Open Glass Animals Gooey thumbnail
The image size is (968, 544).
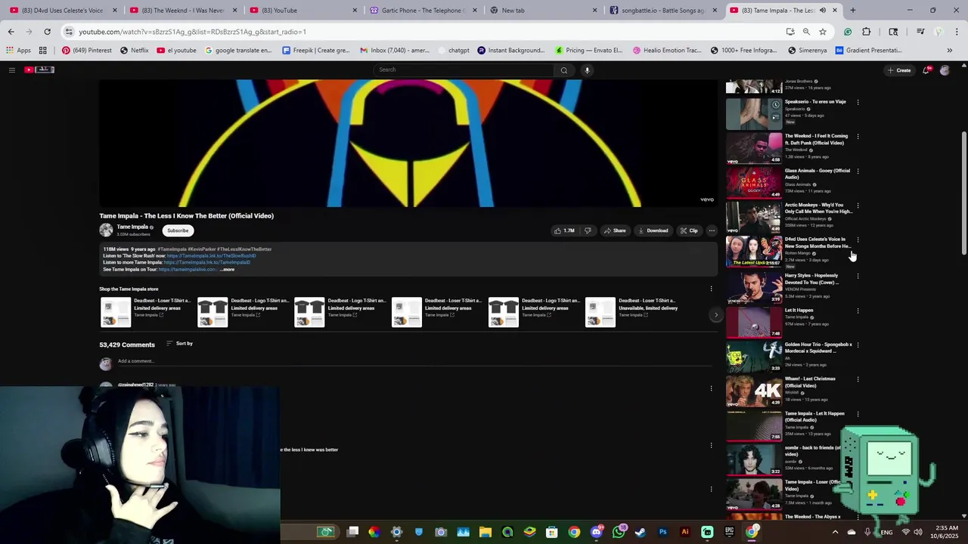tap(754, 182)
